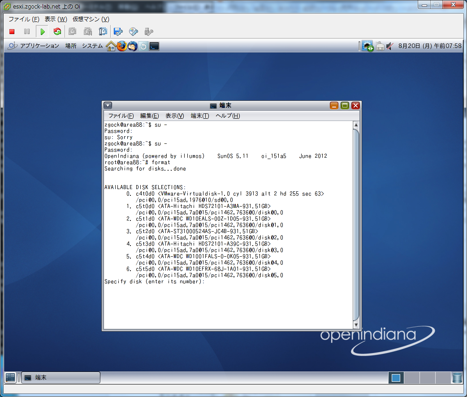This screenshot has width=467, height=397.
Task: Click the c5t2d0 ST31000524AS disk line
Action: pyautogui.click(x=192, y=231)
